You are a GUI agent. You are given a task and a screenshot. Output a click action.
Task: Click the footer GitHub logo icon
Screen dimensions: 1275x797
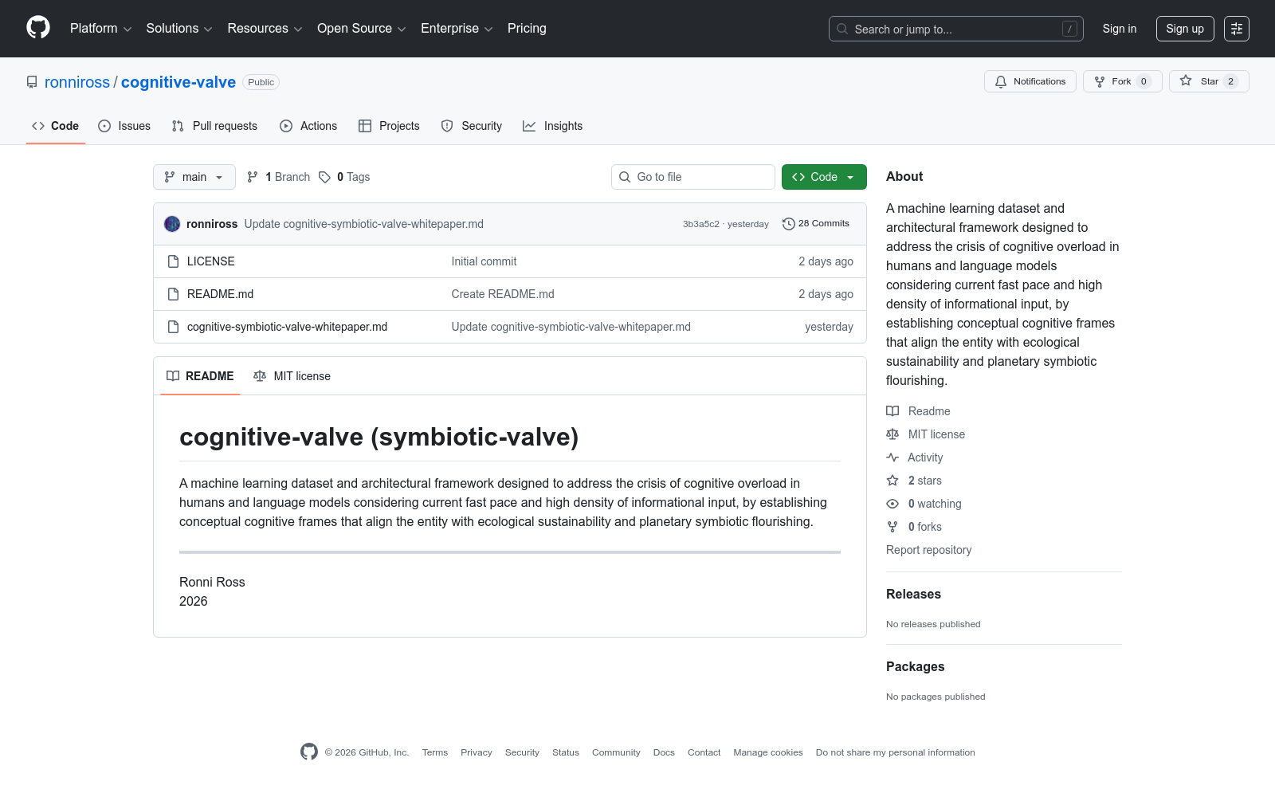click(309, 752)
